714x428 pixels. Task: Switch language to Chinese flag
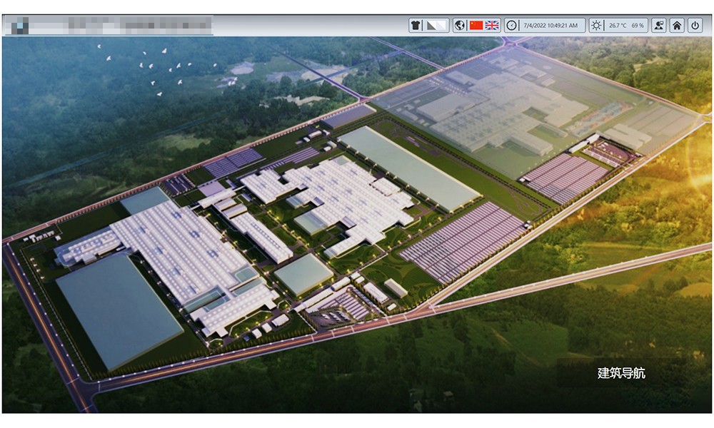476,26
